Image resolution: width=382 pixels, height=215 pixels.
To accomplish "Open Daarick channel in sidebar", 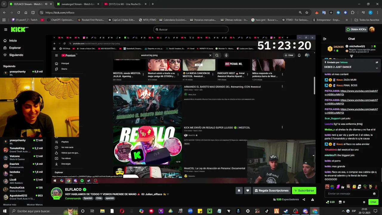I will tap(22, 165).
